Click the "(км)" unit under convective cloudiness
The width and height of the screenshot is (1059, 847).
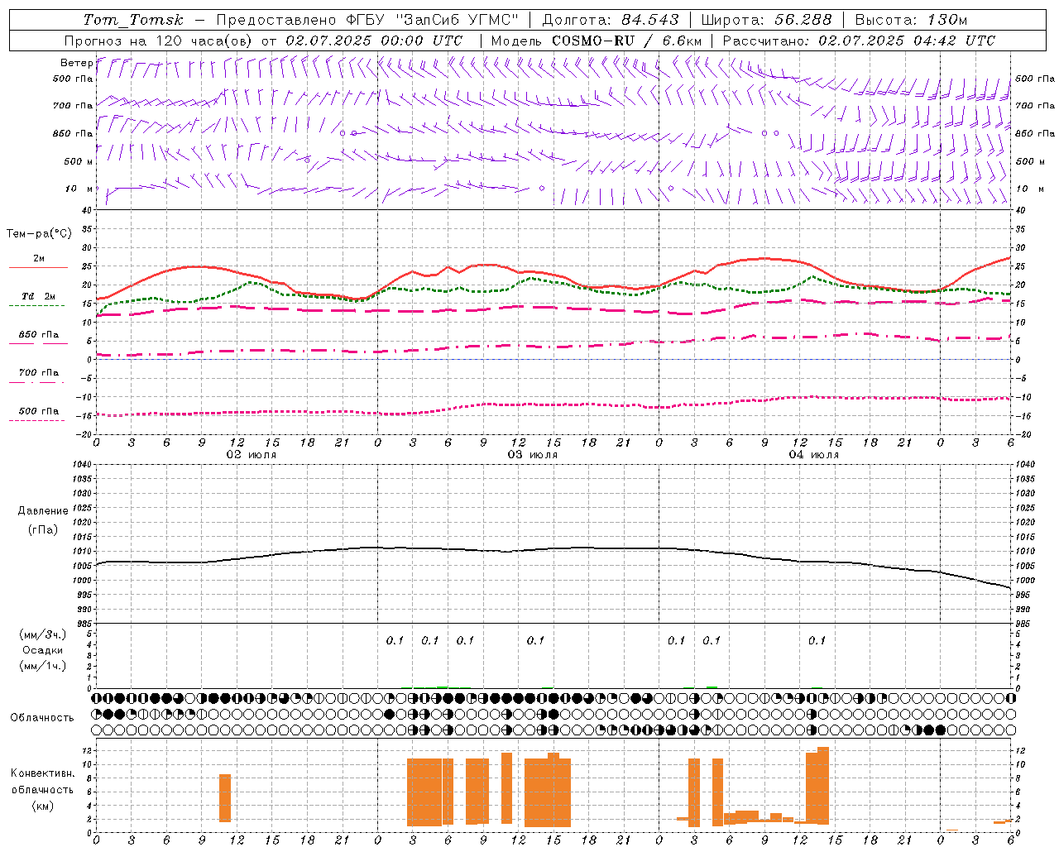43,806
